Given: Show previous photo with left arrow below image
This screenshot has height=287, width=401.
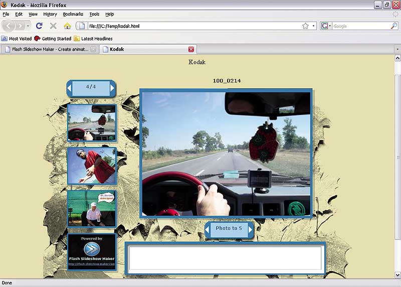Looking at the screenshot, I should (x=207, y=229).
